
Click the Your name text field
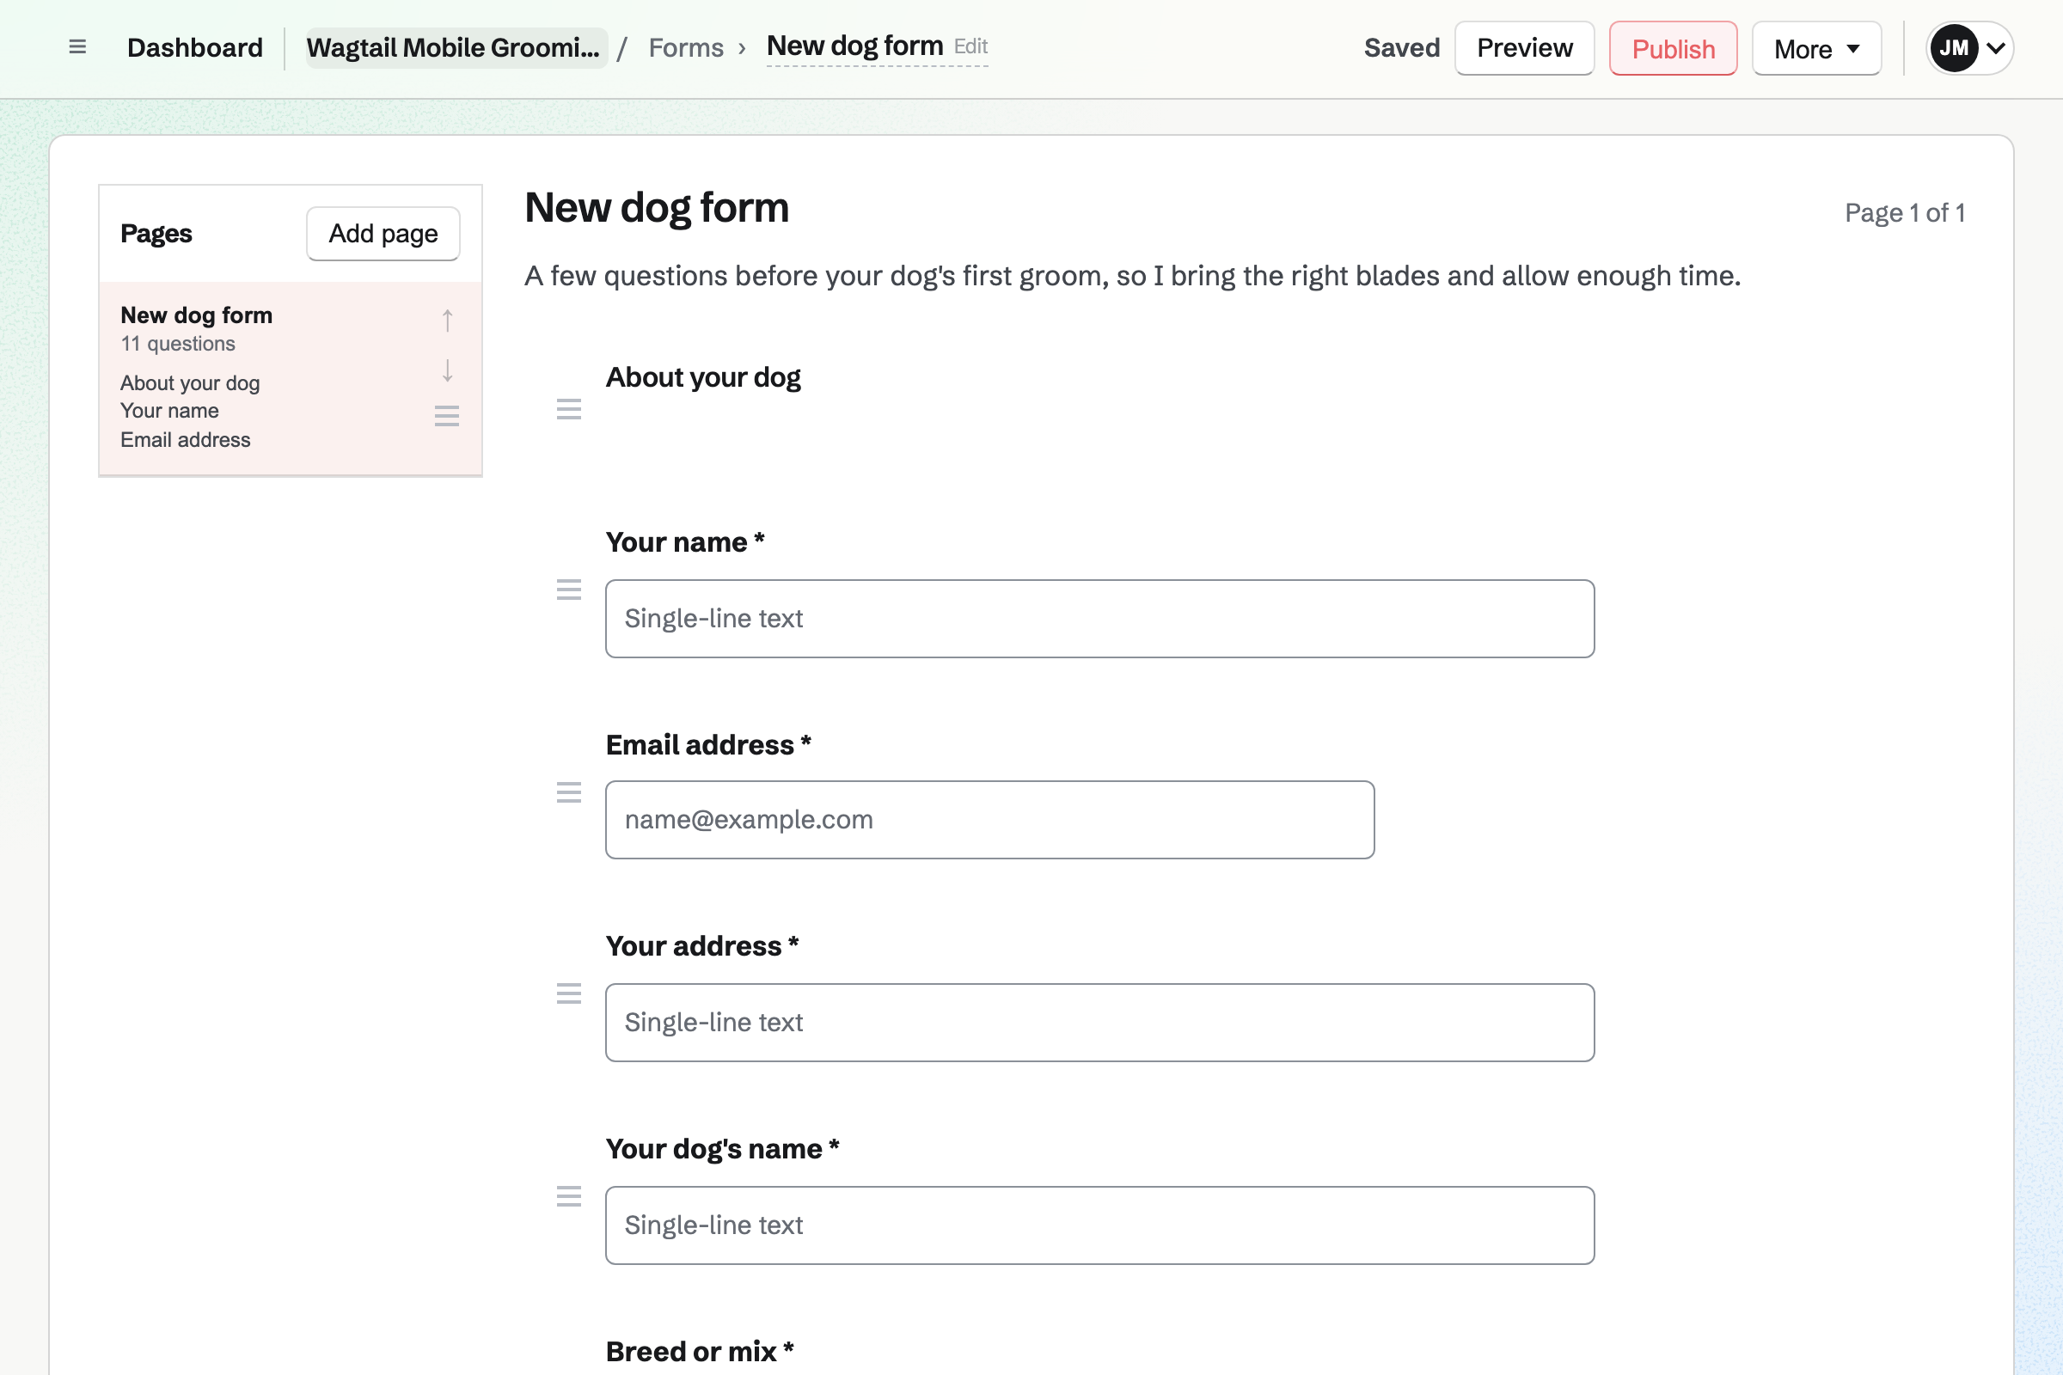(x=1100, y=618)
